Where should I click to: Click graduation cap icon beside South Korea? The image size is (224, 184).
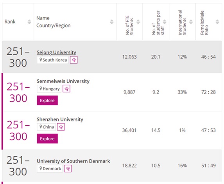[74, 60]
